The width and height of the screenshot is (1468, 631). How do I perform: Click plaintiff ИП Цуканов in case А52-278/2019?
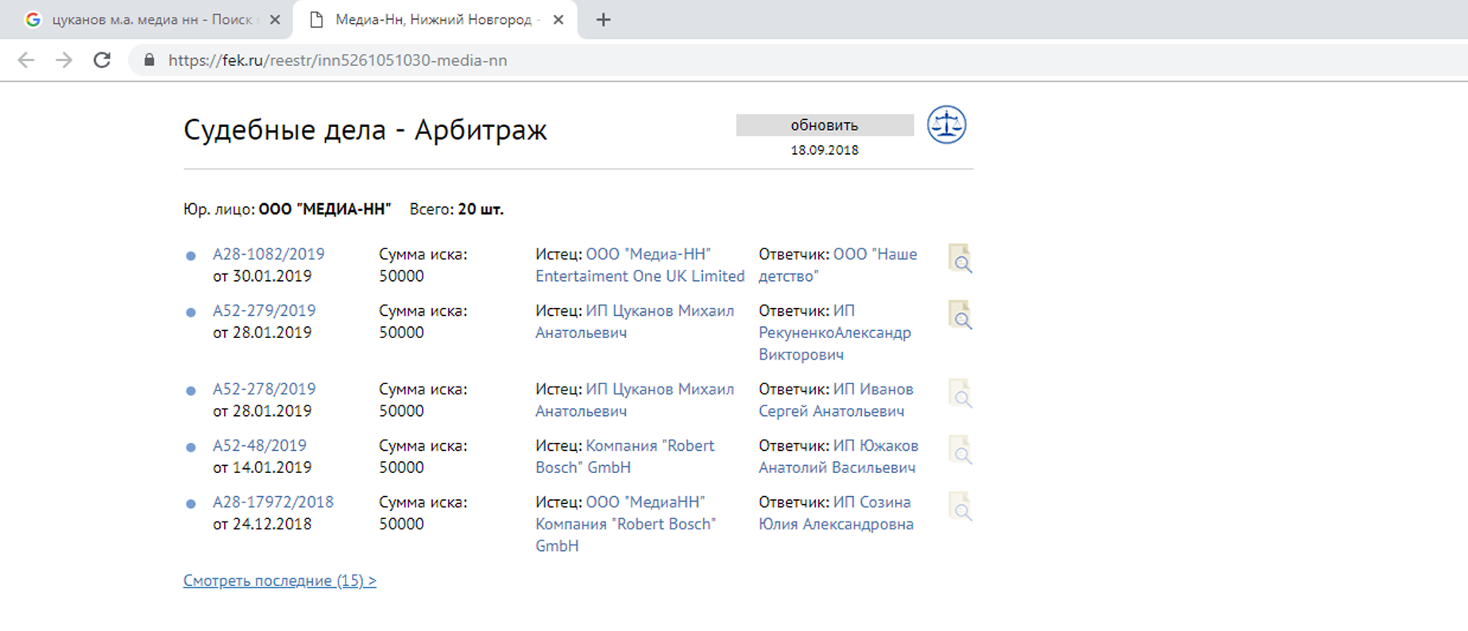635,400
